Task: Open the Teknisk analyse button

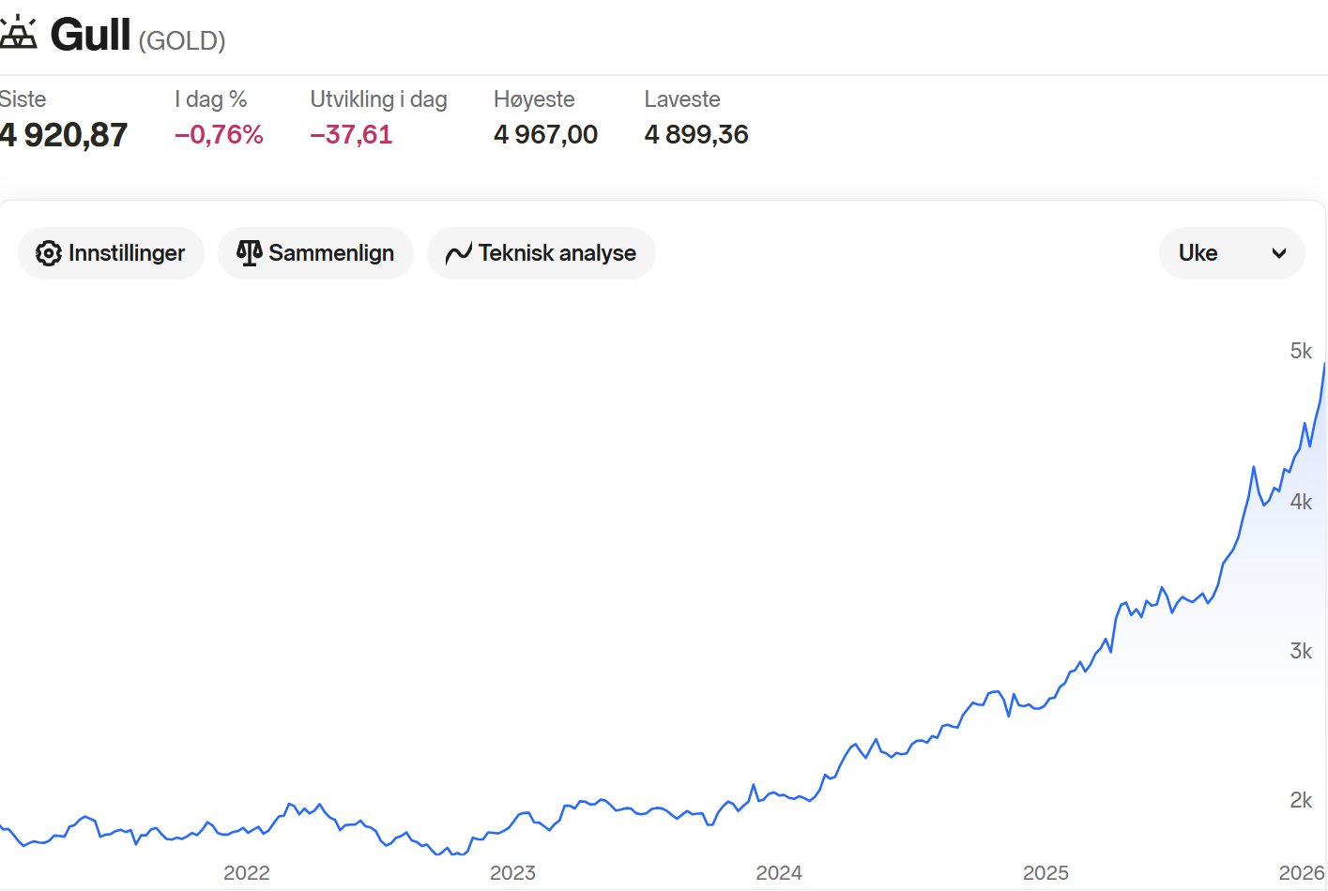Action: [541, 253]
